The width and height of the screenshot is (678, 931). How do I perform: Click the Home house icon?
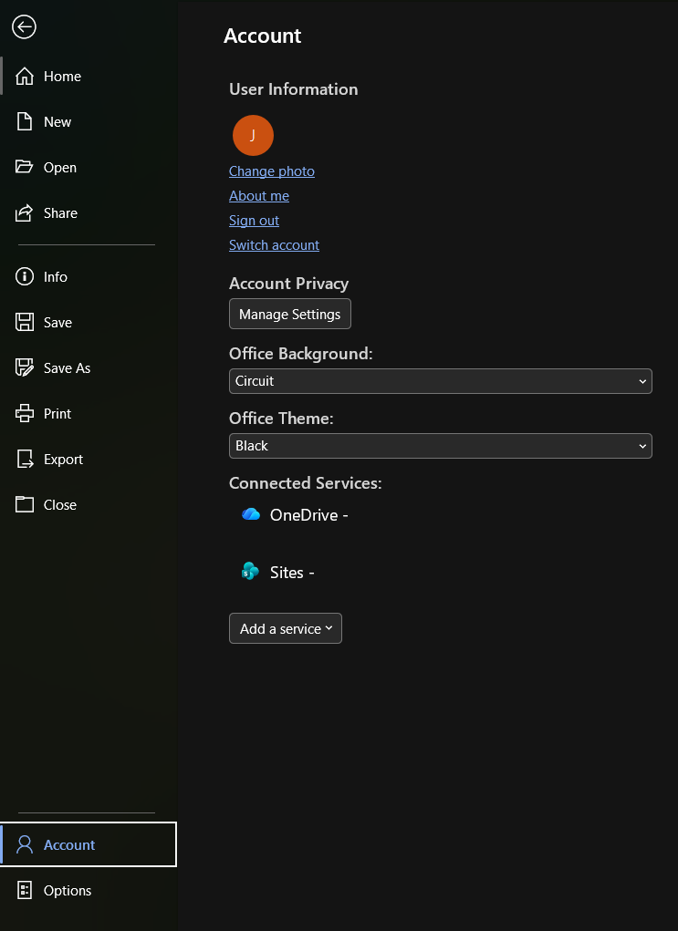pyautogui.click(x=25, y=76)
